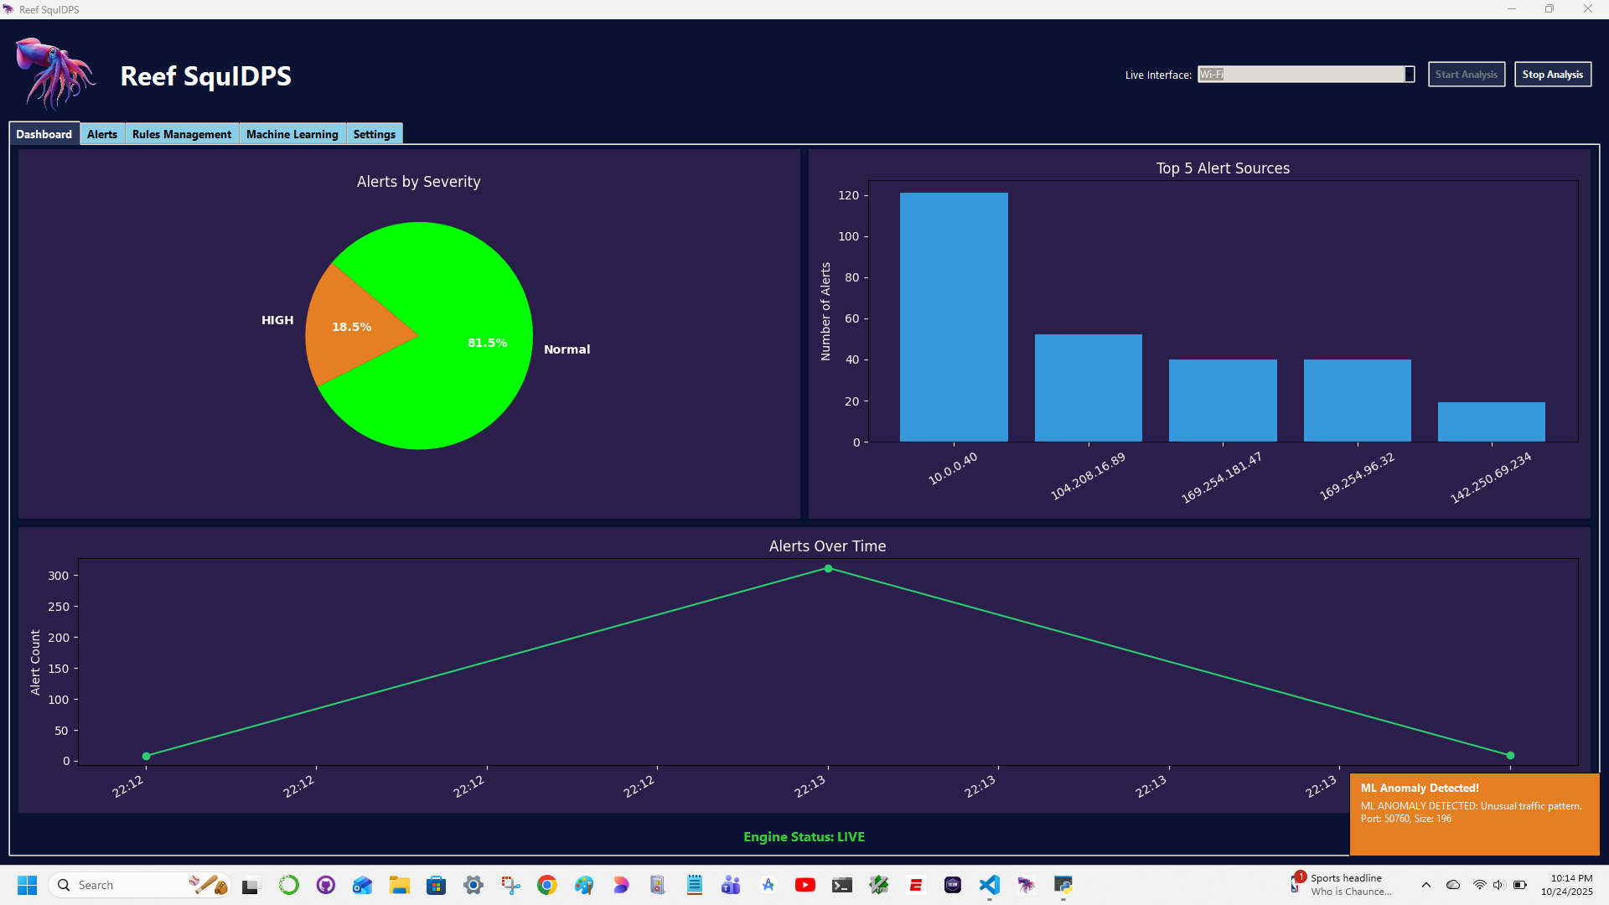Launch Microsoft Teams from the taskbar
This screenshot has height=905, width=1609.
(x=730, y=884)
